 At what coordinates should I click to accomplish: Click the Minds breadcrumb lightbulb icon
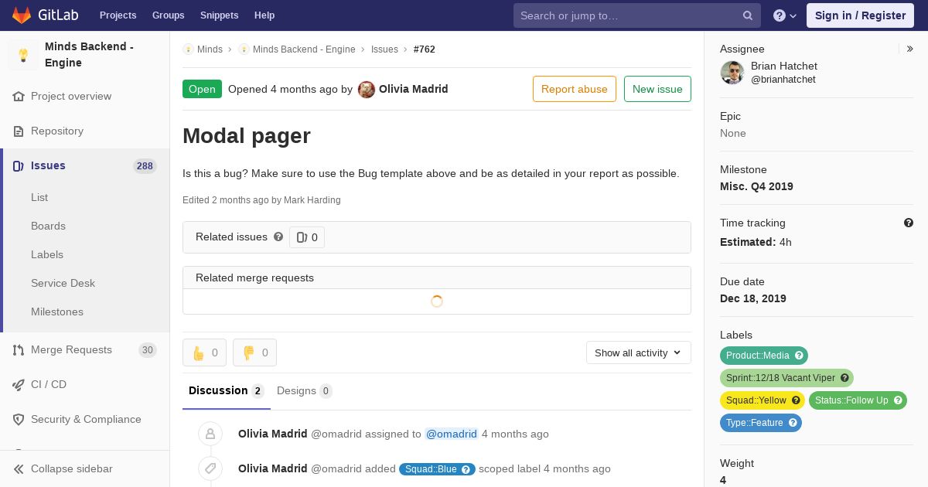[x=188, y=49]
